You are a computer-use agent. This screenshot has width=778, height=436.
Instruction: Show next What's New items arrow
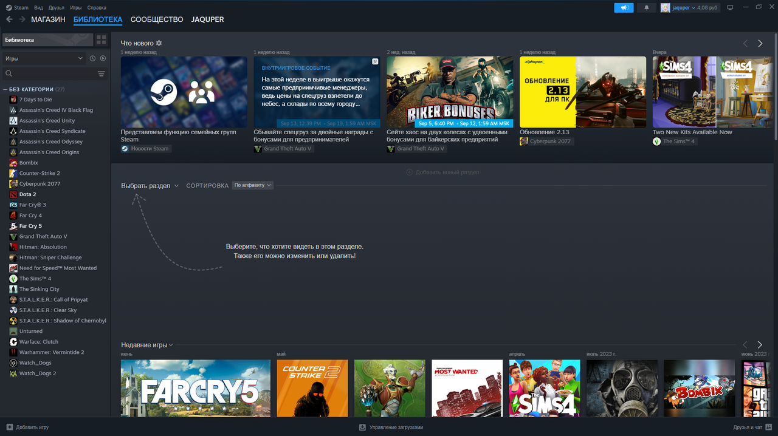(x=760, y=43)
